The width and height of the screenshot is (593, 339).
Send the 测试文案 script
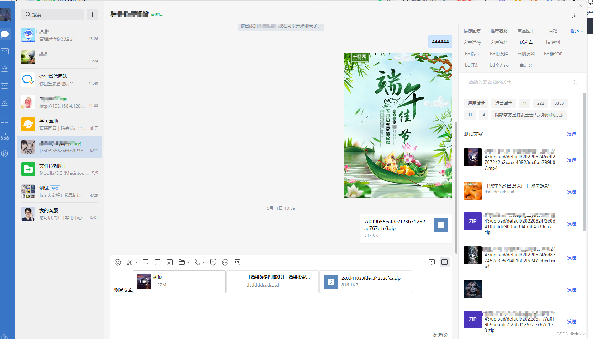click(572, 134)
